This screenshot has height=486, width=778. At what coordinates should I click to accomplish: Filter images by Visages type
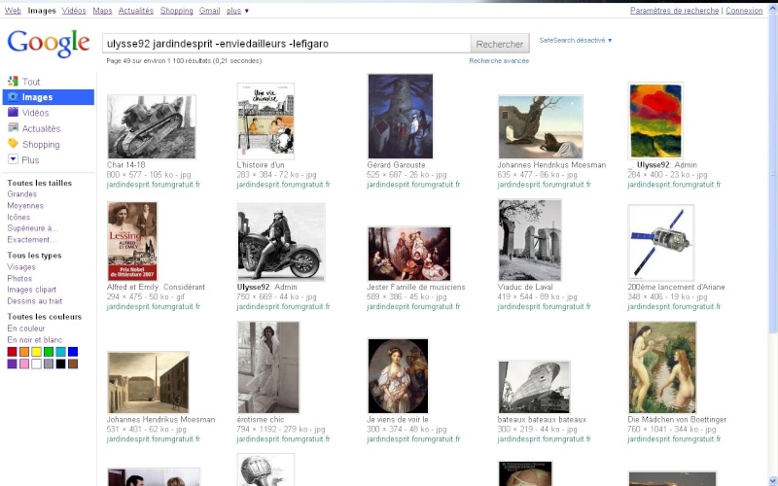21,266
